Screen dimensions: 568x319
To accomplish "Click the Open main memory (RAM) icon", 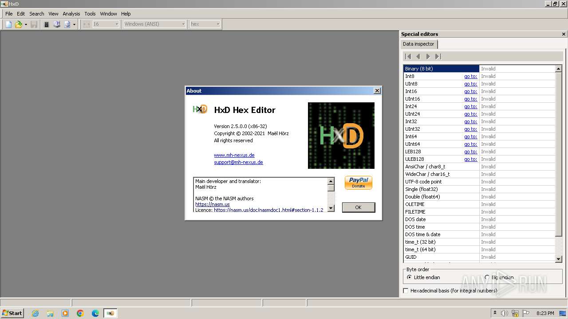I will [47, 24].
